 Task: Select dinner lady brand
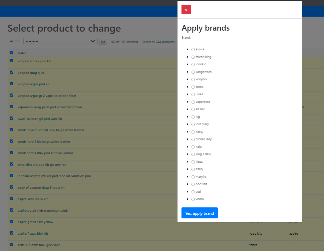193,139
